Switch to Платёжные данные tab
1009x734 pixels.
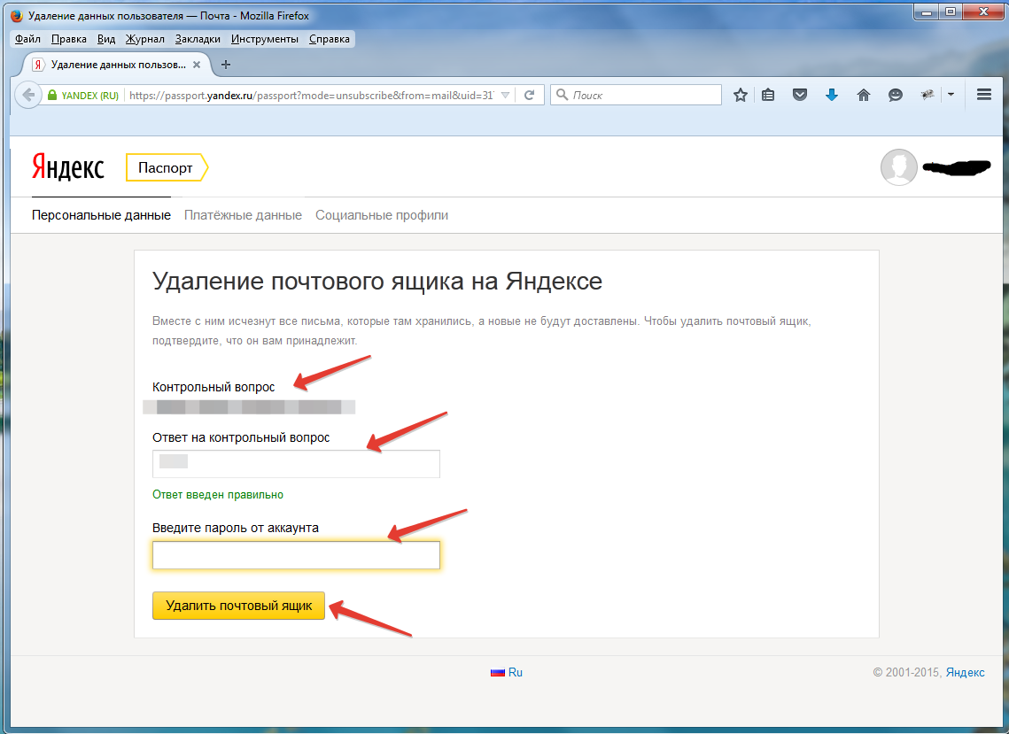click(x=243, y=215)
